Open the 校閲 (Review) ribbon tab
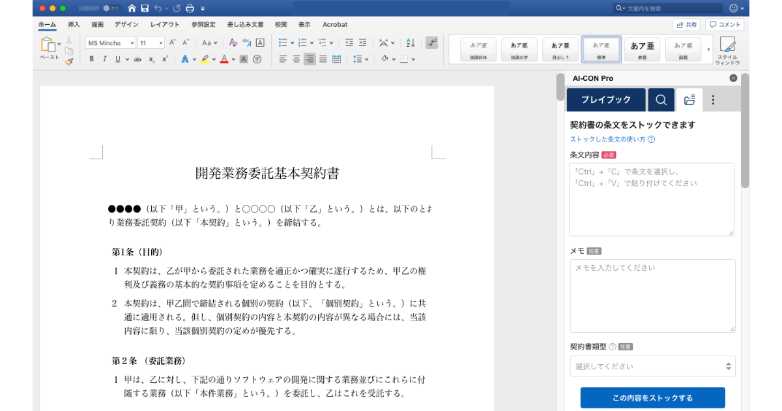Viewport: 782px width, 411px height. click(x=281, y=24)
